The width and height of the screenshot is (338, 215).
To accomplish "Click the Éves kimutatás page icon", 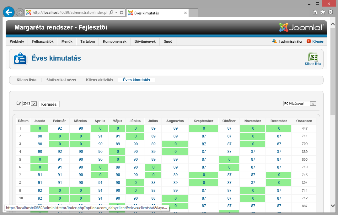I will pyautogui.click(x=20, y=58).
